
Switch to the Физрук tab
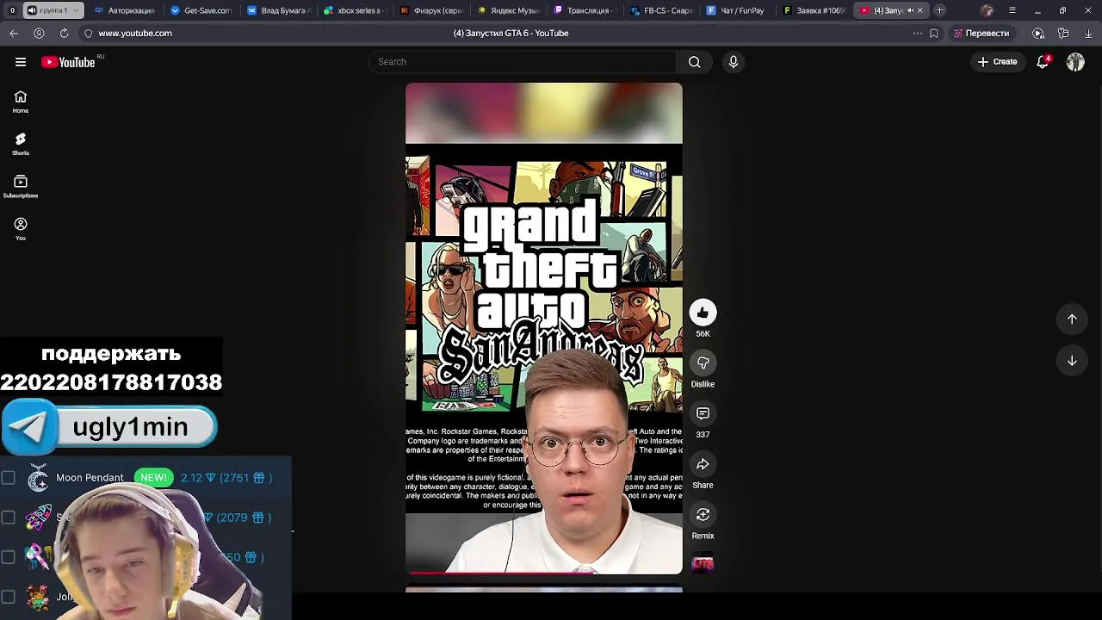click(x=431, y=10)
